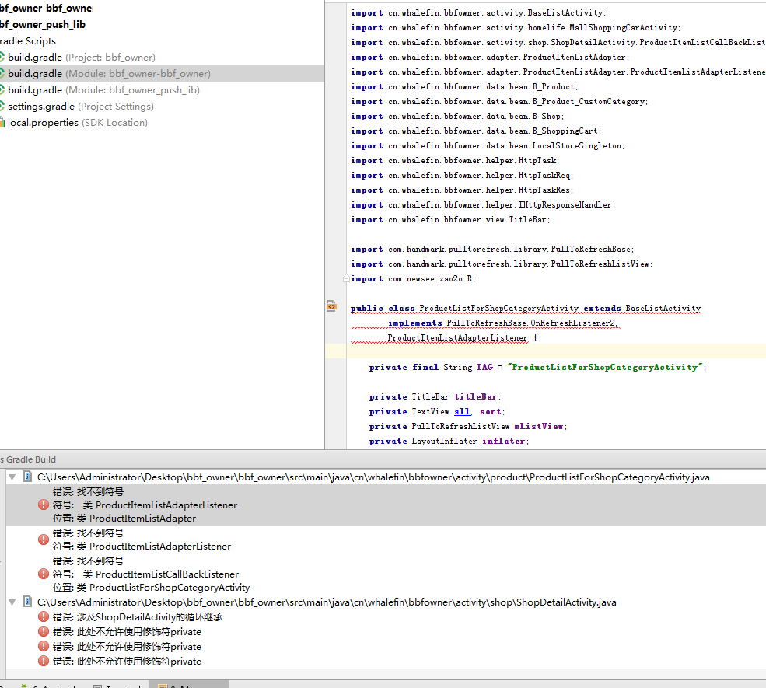
Task: Select the ShopDetailActivity.java file path row
Action: [x=327, y=602]
